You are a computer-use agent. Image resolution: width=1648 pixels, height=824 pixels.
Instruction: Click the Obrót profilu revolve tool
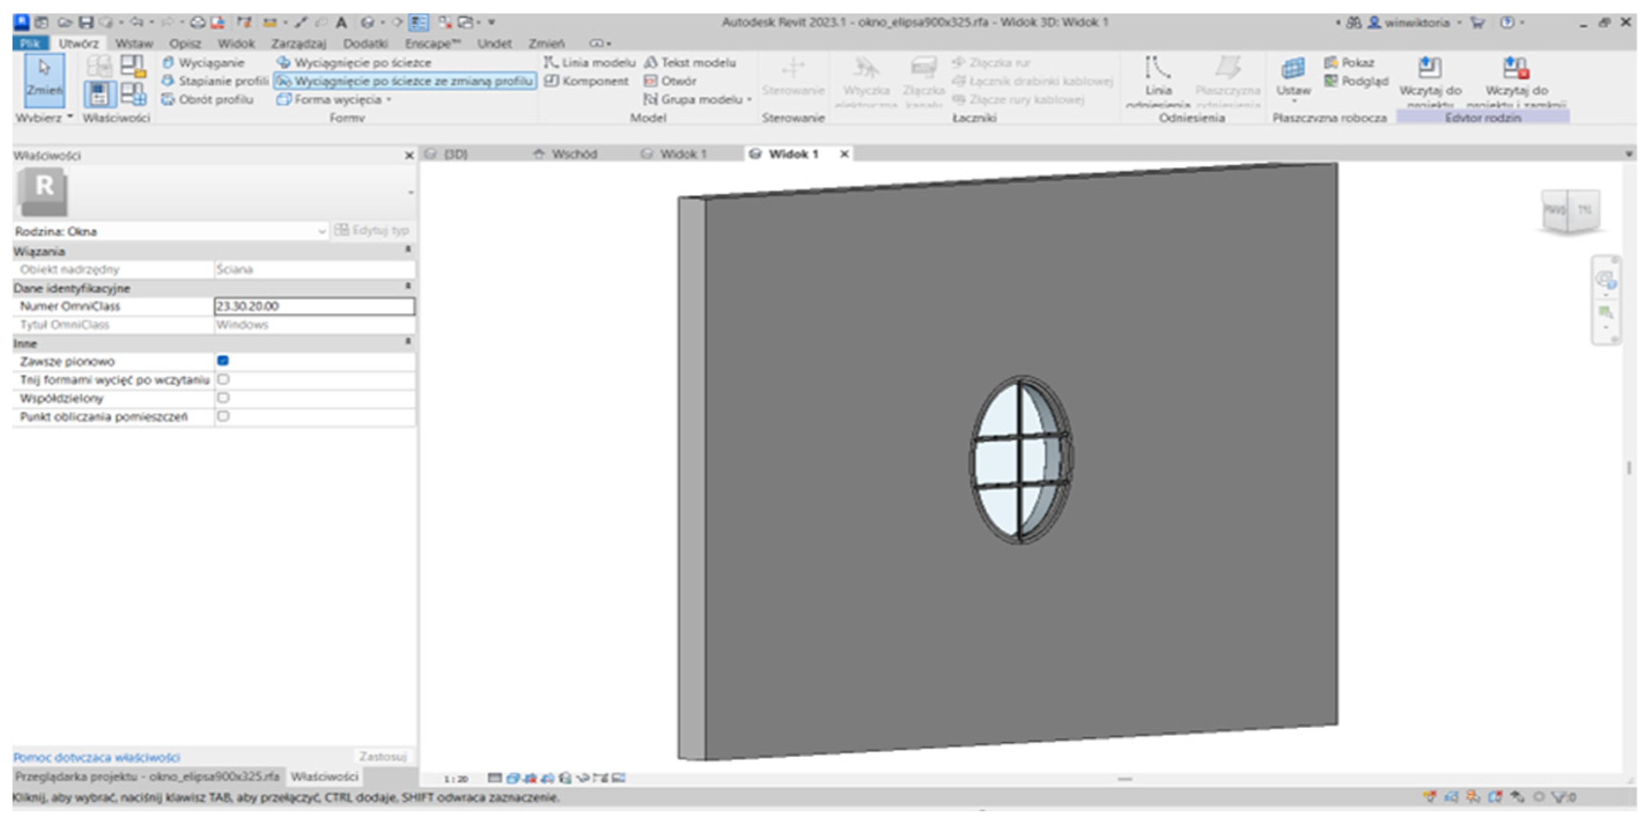coord(214,100)
